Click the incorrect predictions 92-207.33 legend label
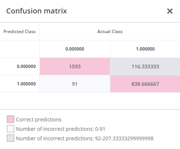Image resolution: width=180 pixels, height=149 pixels. point(85,139)
